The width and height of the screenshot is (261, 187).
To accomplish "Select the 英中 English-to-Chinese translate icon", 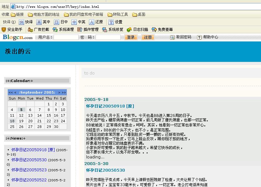I will click(x=39, y=22).
